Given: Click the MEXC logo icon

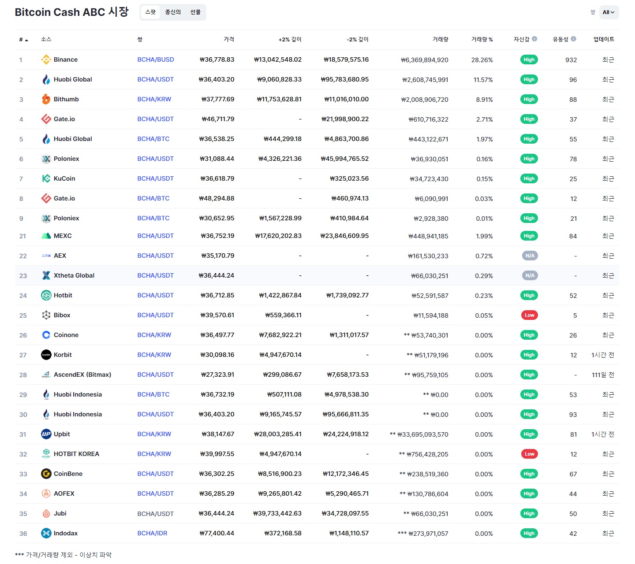Looking at the screenshot, I should [46, 236].
